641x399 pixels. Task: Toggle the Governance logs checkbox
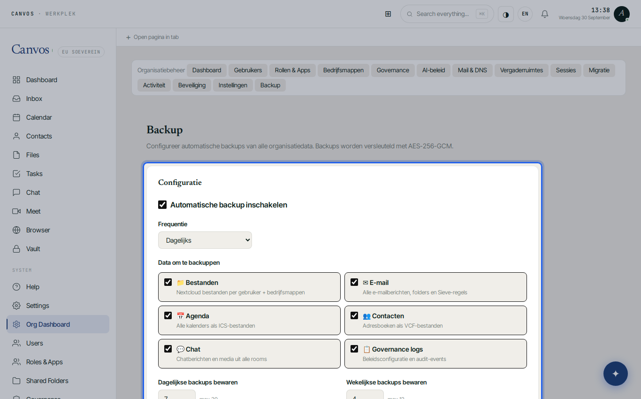click(x=354, y=349)
